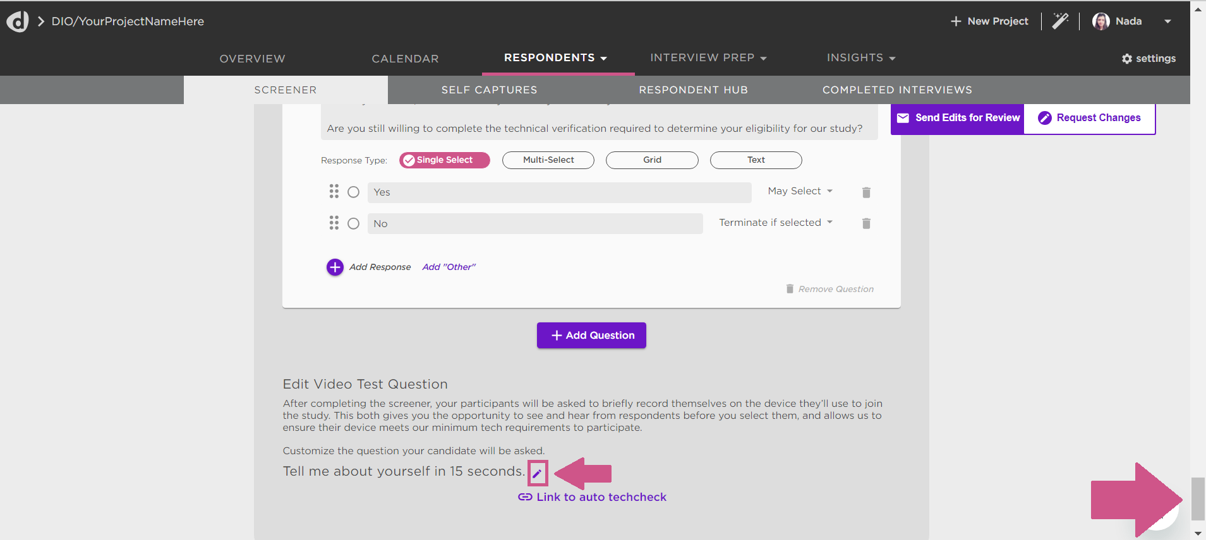Grab the drag handle beside Yes
Screen dimensions: 1206x540
(x=334, y=191)
